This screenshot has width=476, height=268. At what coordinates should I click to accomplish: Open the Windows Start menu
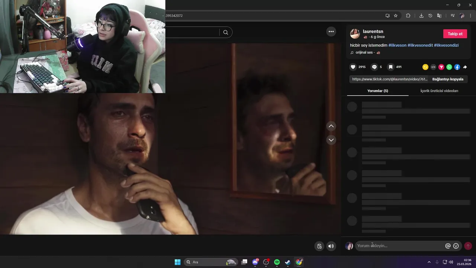click(x=177, y=262)
